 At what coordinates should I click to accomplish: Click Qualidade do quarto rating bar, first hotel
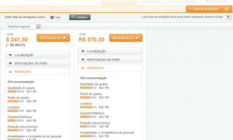(16, 91)
